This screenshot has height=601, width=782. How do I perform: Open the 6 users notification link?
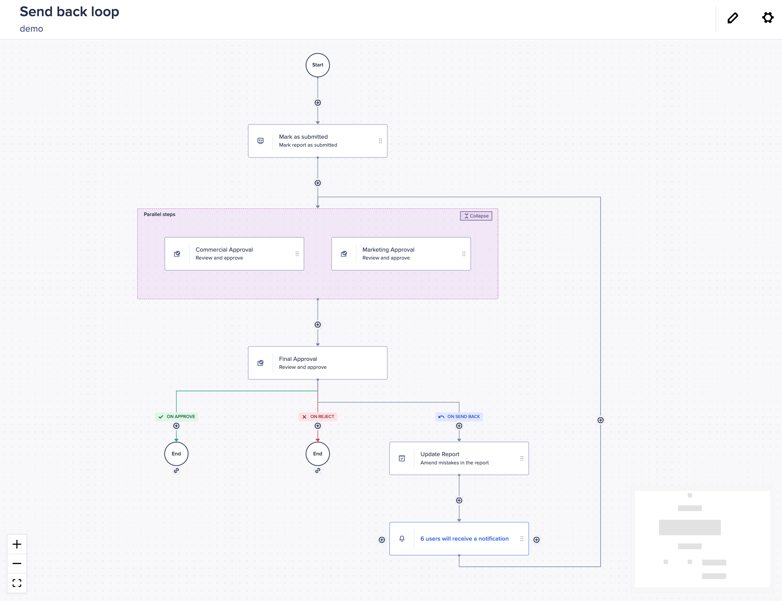(464, 538)
